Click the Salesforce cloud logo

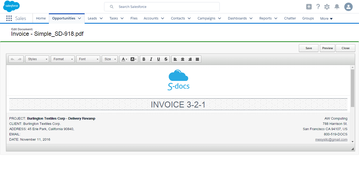click(x=11, y=6)
